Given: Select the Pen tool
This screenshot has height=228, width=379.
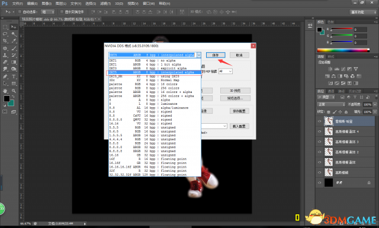Looking at the screenshot, I should (x=5, y=76).
